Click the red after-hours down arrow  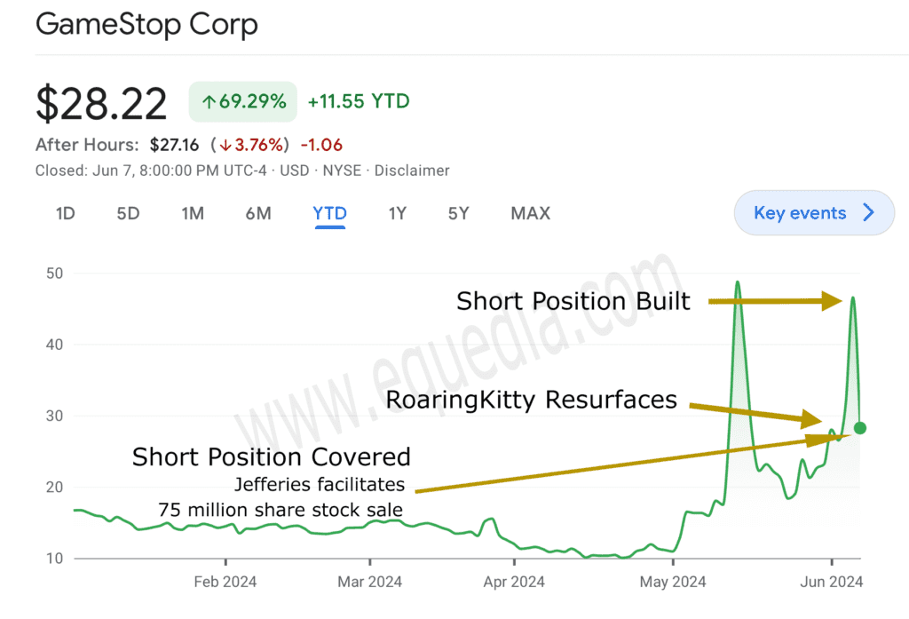[x=225, y=145]
